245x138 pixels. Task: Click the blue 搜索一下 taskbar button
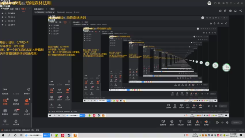point(47,135)
